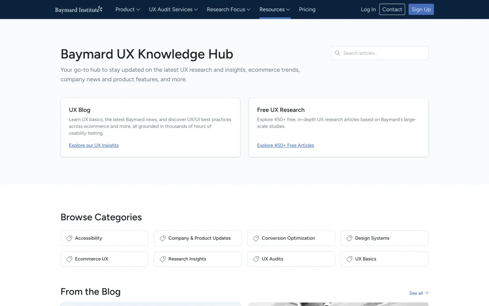The width and height of the screenshot is (489, 306).
Task: Follow the Explore our UX Insights link
Action: 94,145
